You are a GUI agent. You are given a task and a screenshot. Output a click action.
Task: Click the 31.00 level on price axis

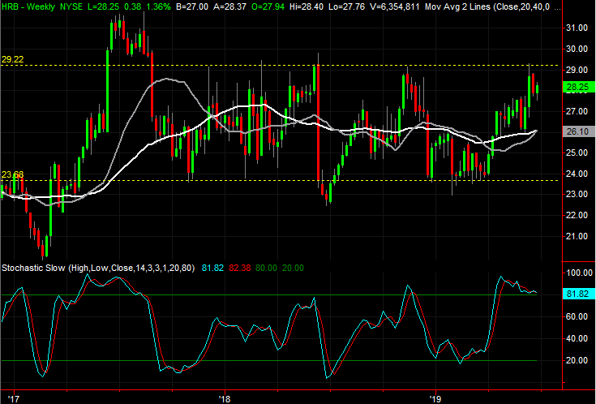point(577,28)
